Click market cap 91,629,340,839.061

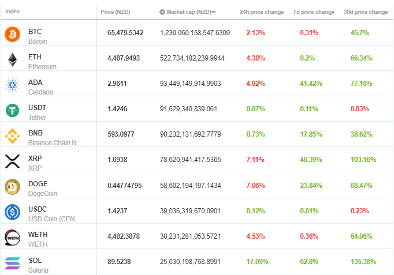tap(188, 109)
